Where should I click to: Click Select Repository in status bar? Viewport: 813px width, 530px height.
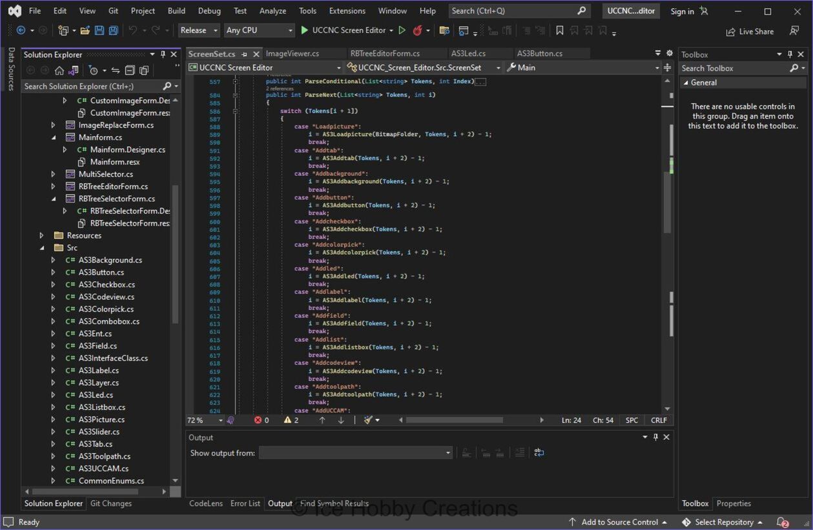click(x=723, y=522)
